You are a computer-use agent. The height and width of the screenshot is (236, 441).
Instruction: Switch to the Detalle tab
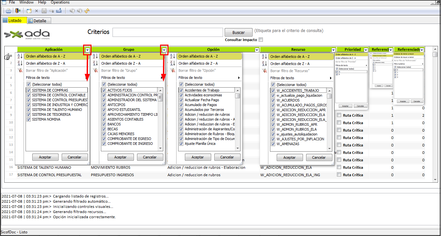(39, 21)
